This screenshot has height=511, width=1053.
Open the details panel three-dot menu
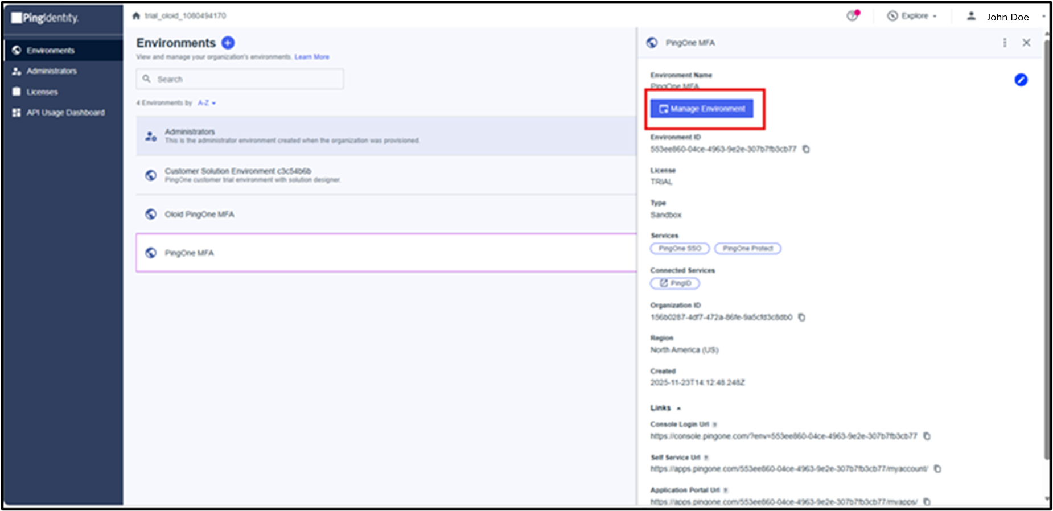1005,43
